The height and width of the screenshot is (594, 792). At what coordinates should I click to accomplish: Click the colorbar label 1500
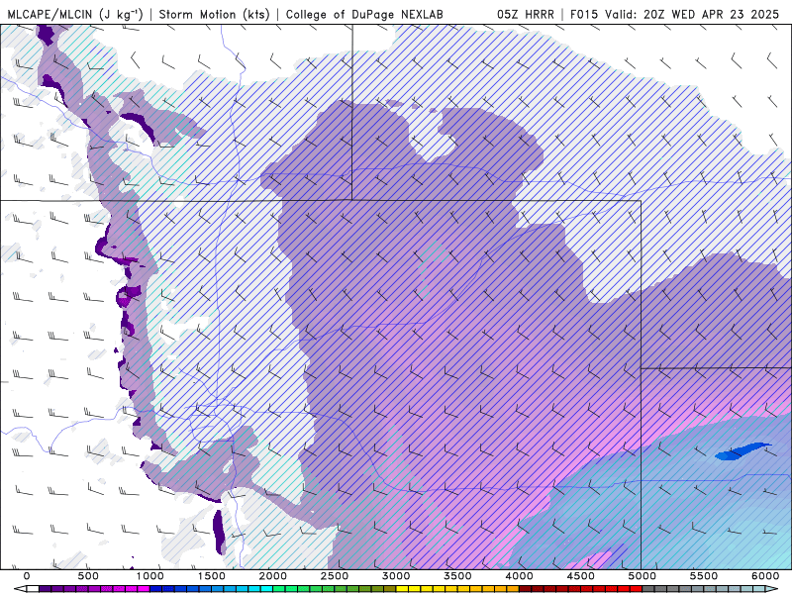[x=211, y=576]
